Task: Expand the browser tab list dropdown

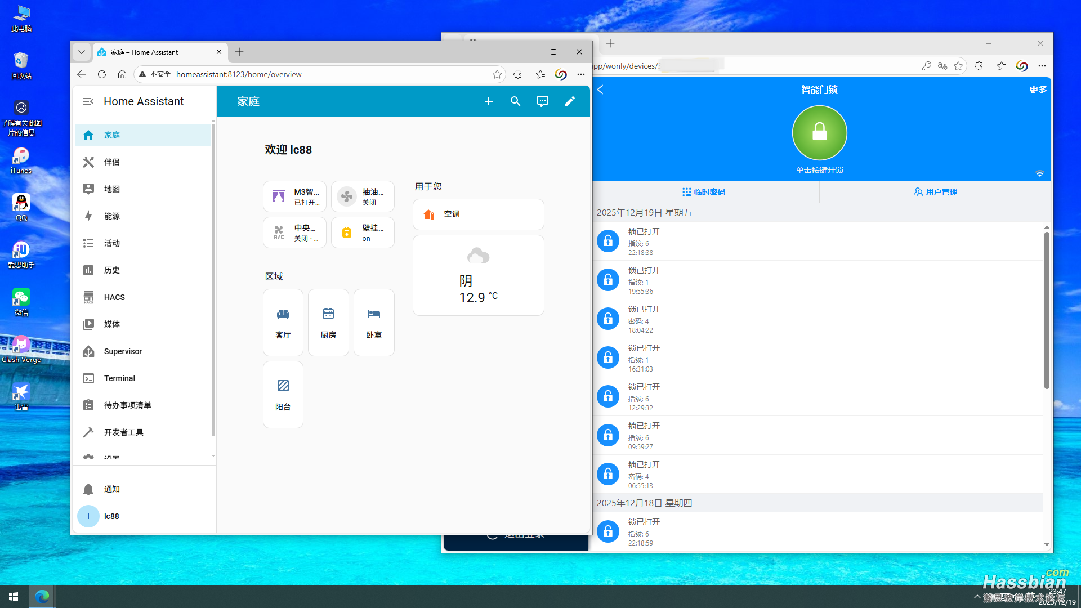Action: tap(82, 52)
